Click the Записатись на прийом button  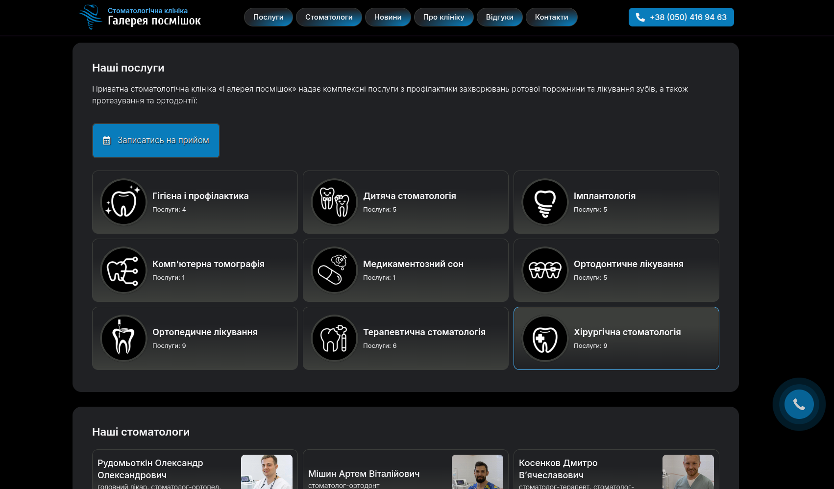coord(156,141)
